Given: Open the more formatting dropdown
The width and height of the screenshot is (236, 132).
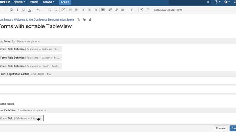Looking at the screenshot, I should [x=40, y=10].
